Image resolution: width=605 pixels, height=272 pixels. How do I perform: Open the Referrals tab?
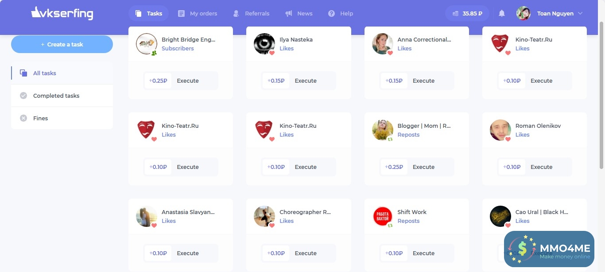(251, 13)
